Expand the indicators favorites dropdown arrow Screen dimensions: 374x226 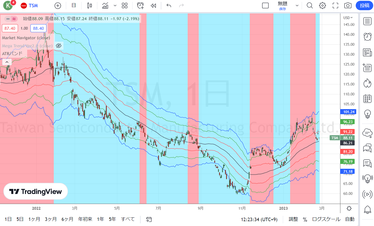tap(115, 5)
